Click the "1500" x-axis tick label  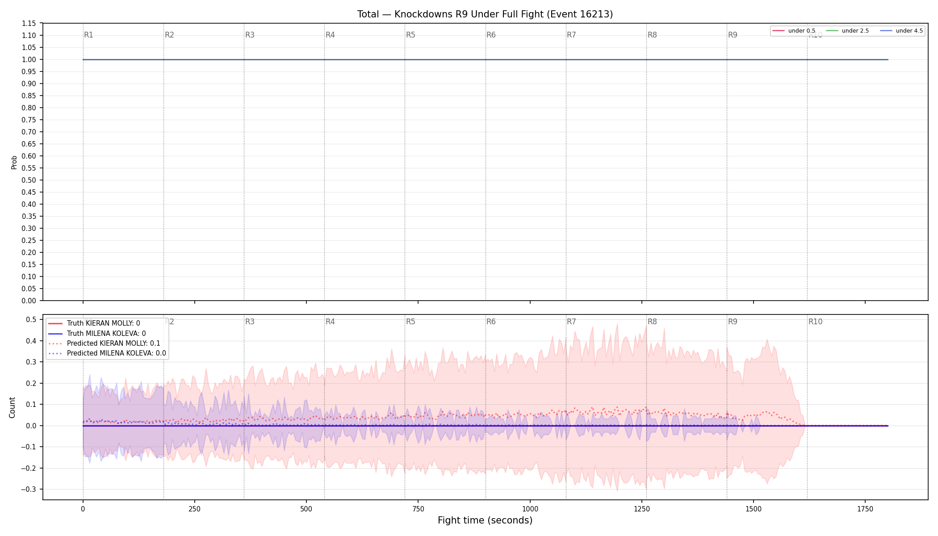click(x=754, y=509)
